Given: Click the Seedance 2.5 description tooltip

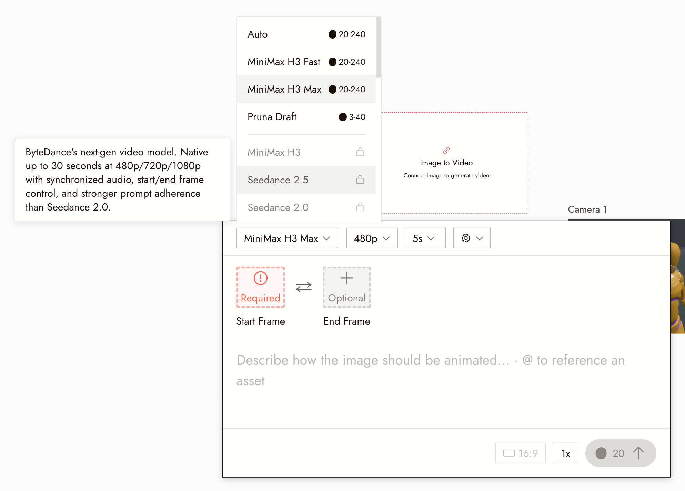Looking at the screenshot, I should (x=122, y=180).
